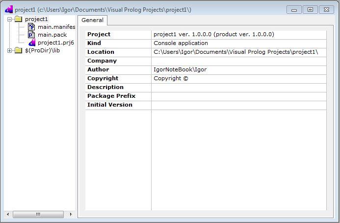Click the empty Initial Version value field
Screen dimensions: 340x223
[x=239, y=105]
